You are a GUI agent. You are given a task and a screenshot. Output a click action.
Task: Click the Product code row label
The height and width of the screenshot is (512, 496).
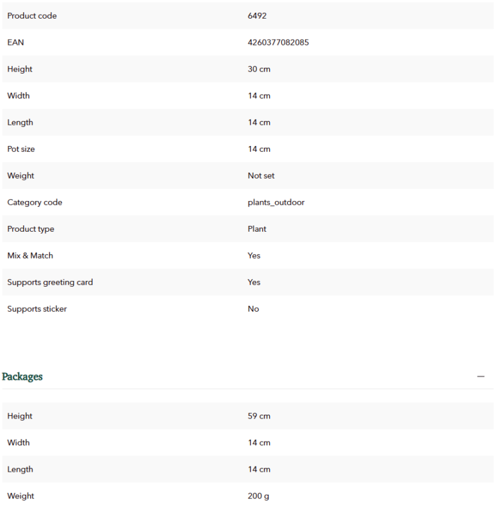click(x=32, y=15)
